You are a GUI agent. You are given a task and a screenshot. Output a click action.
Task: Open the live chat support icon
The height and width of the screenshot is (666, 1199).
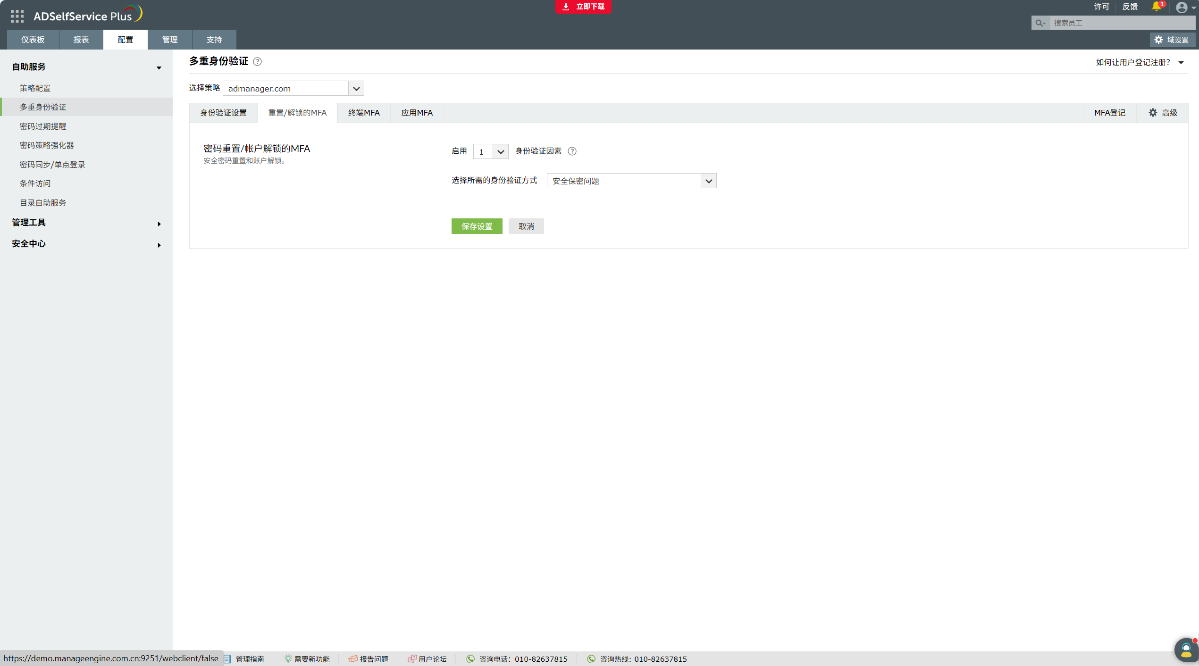[x=1186, y=649]
